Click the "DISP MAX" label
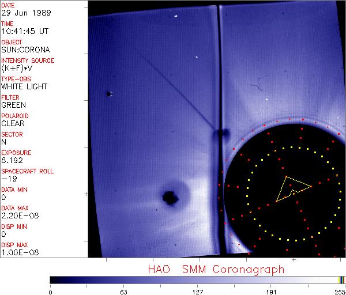This screenshot has height=295, width=346. [14, 245]
